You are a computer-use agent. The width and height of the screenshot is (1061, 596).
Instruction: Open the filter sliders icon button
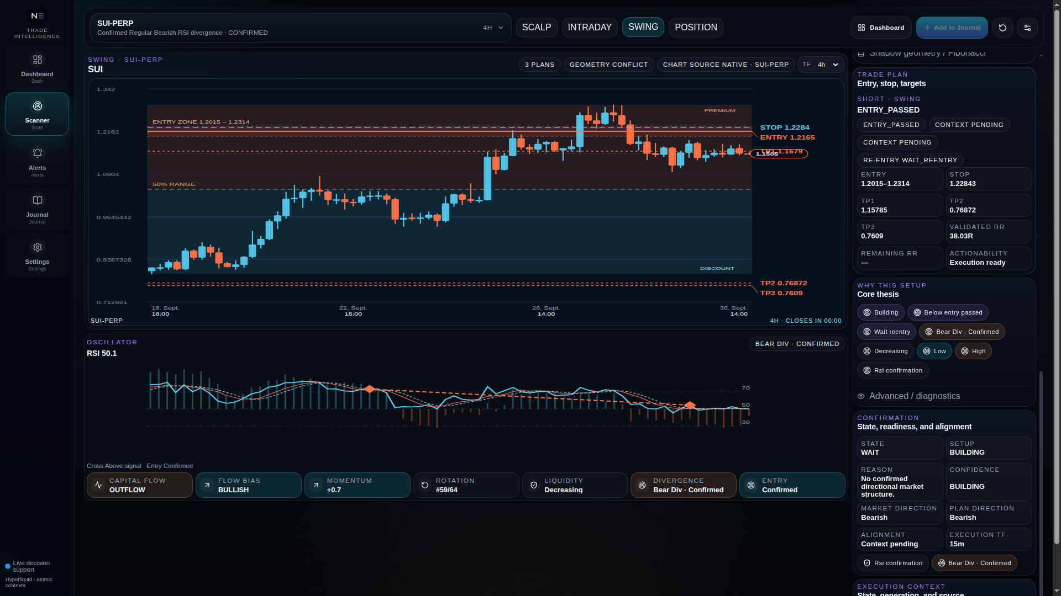[x=1027, y=28]
